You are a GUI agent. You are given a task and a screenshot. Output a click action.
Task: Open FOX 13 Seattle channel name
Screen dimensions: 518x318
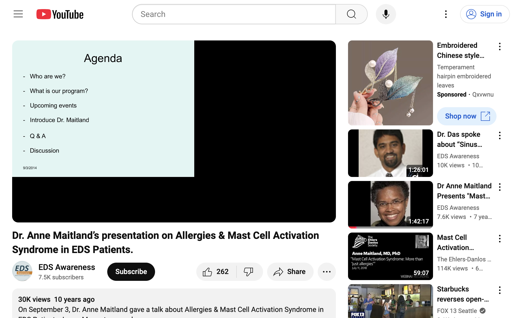click(457, 311)
